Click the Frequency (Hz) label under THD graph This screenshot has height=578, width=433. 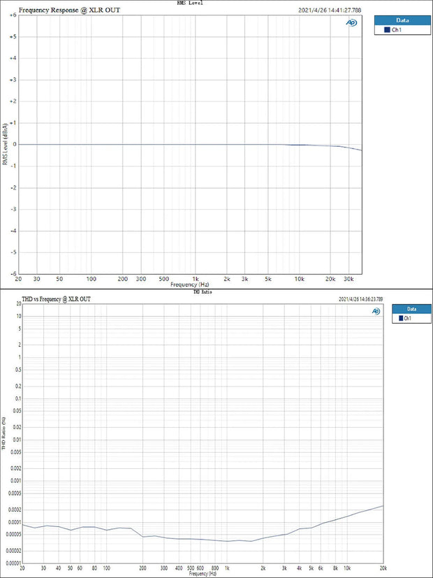[203, 574]
